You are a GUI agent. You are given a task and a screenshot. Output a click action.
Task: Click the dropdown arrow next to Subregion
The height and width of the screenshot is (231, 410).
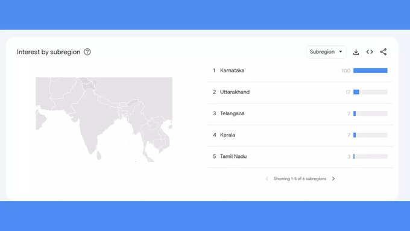point(341,51)
